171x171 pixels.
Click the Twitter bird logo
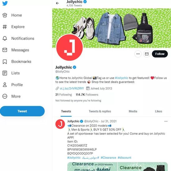pyautogui.click(x=5, y=3)
